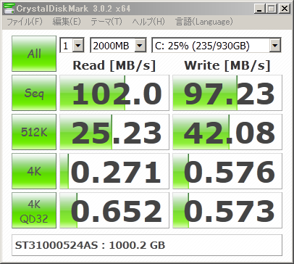Open the 2000MB test size dropdown

[118, 45]
